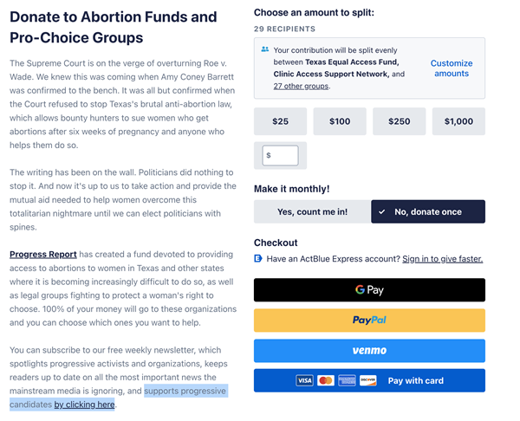Click the checkmark on donate once
The height and width of the screenshot is (421, 520).
[x=381, y=211]
